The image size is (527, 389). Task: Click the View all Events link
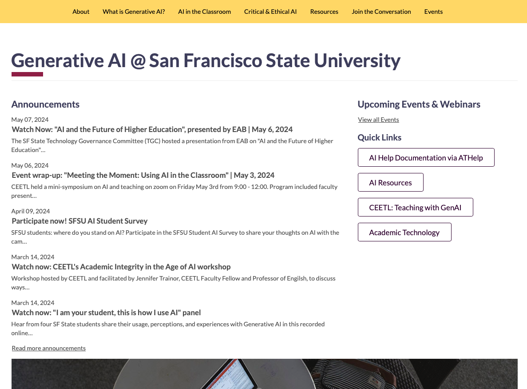pos(378,120)
